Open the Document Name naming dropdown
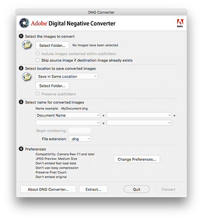Viewport: 203px width, 220px height. coord(68,115)
